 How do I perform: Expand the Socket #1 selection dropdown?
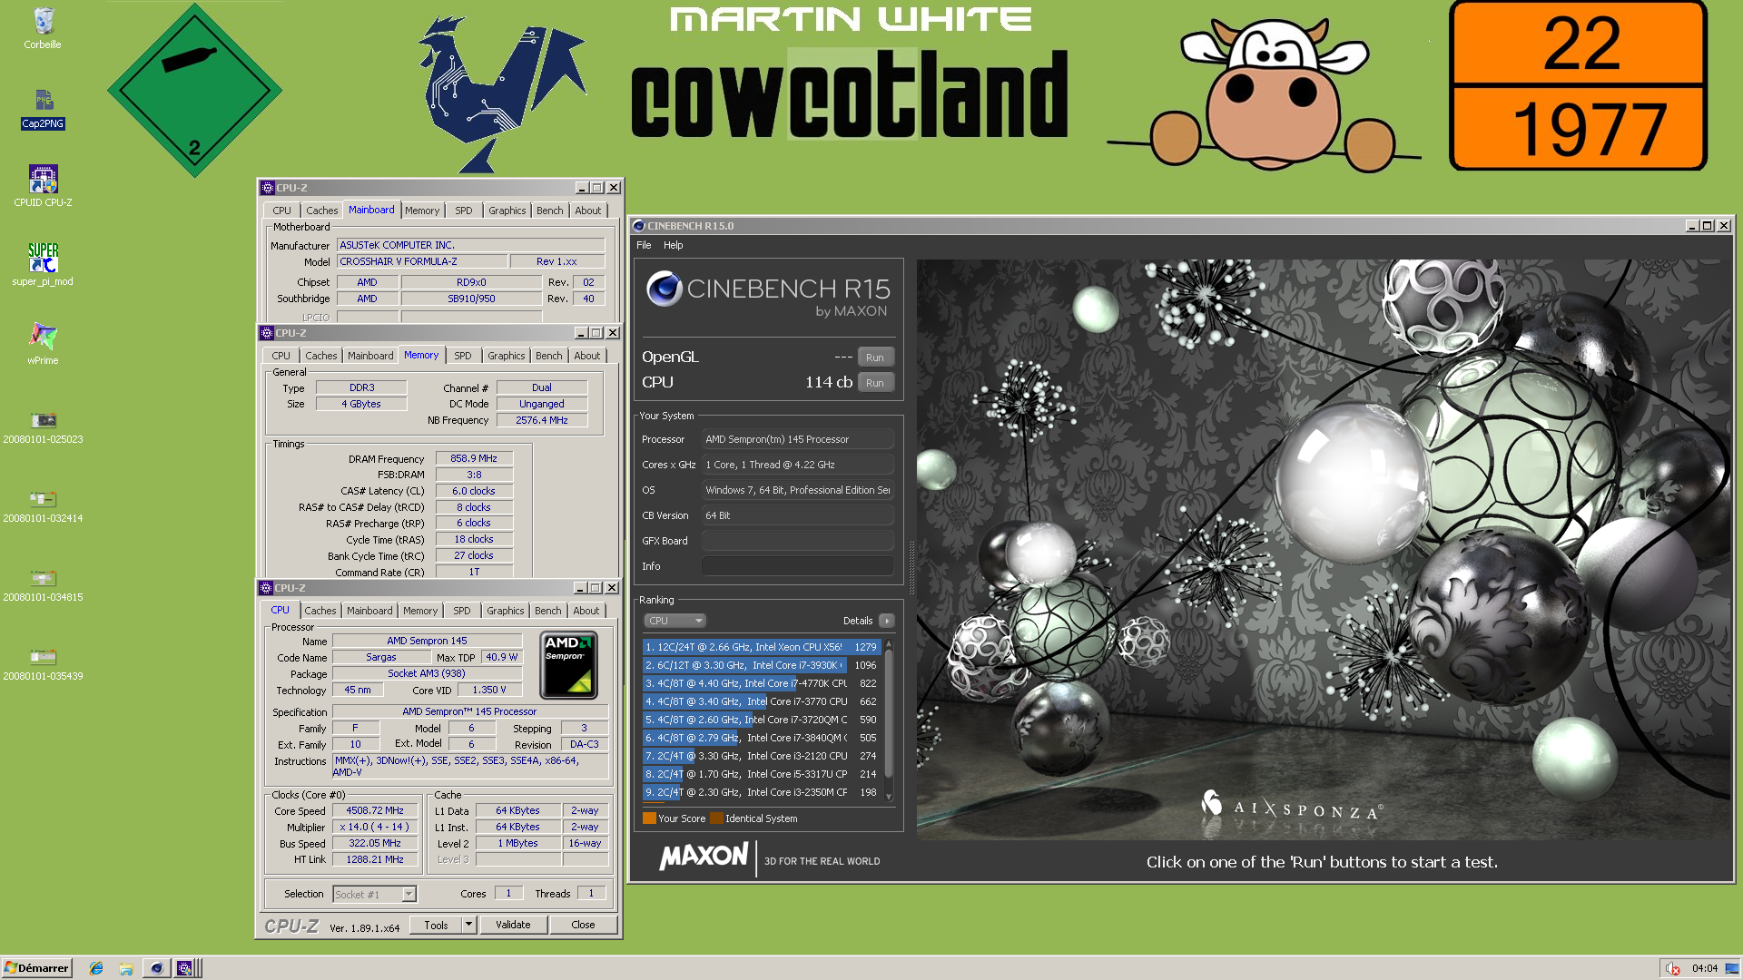click(409, 895)
